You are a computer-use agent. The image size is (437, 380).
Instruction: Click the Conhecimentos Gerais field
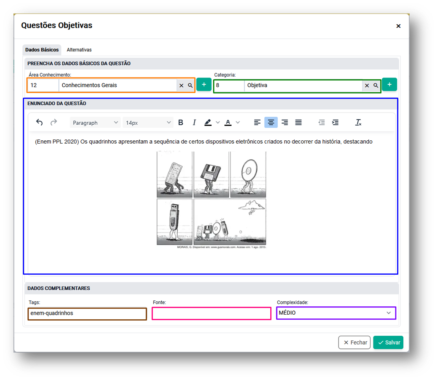(x=118, y=86)
